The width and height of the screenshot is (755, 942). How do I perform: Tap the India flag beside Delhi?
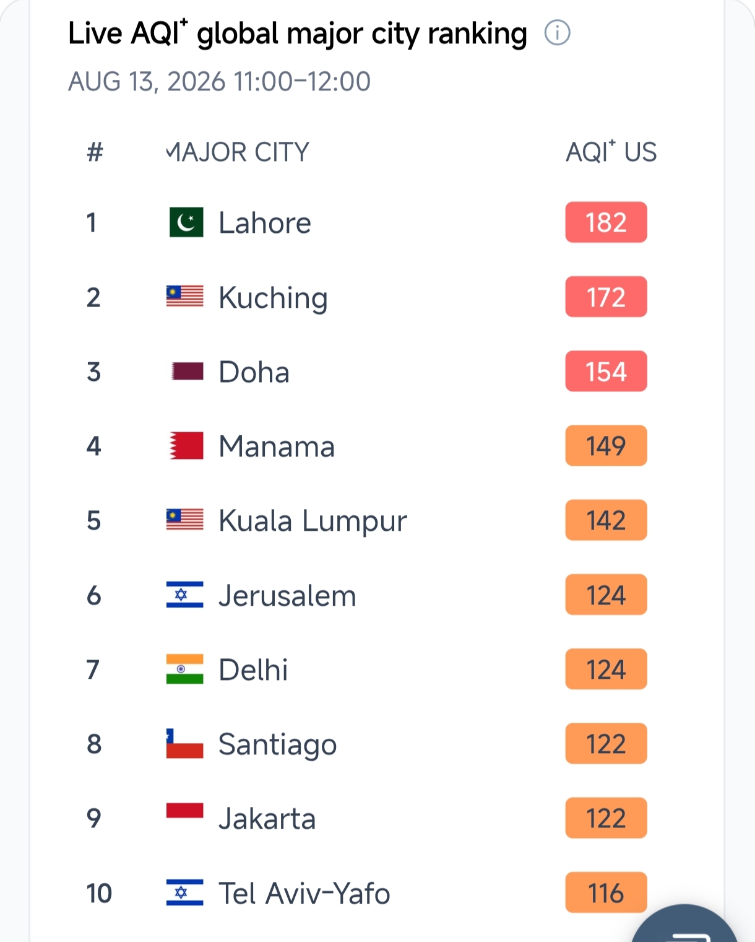click(184, 669)
